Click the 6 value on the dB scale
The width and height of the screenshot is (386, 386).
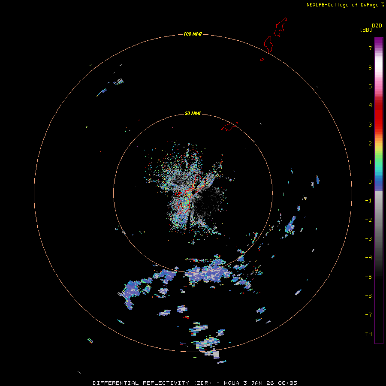pyautogui.click(x=370, y=67)
